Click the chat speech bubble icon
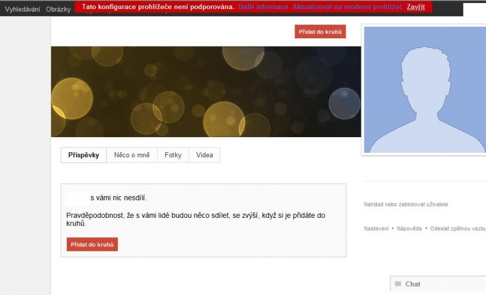Image resolution: width=486 pixels, height=295 pixels. 398,284
